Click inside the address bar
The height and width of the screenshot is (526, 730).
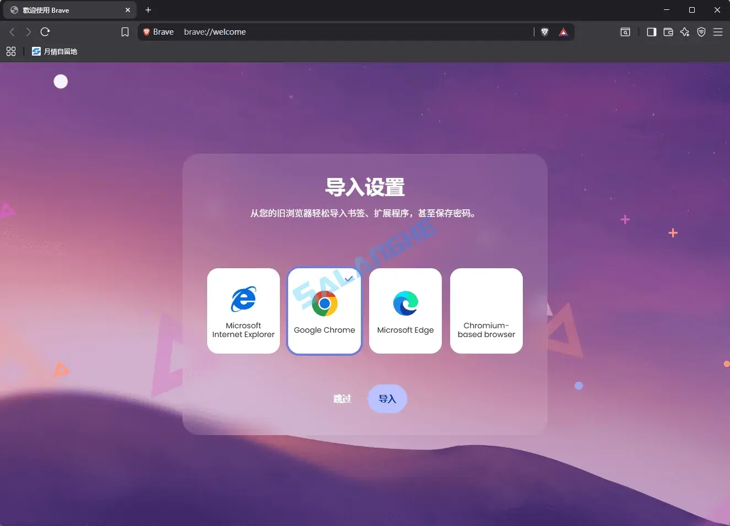[331, 31]
